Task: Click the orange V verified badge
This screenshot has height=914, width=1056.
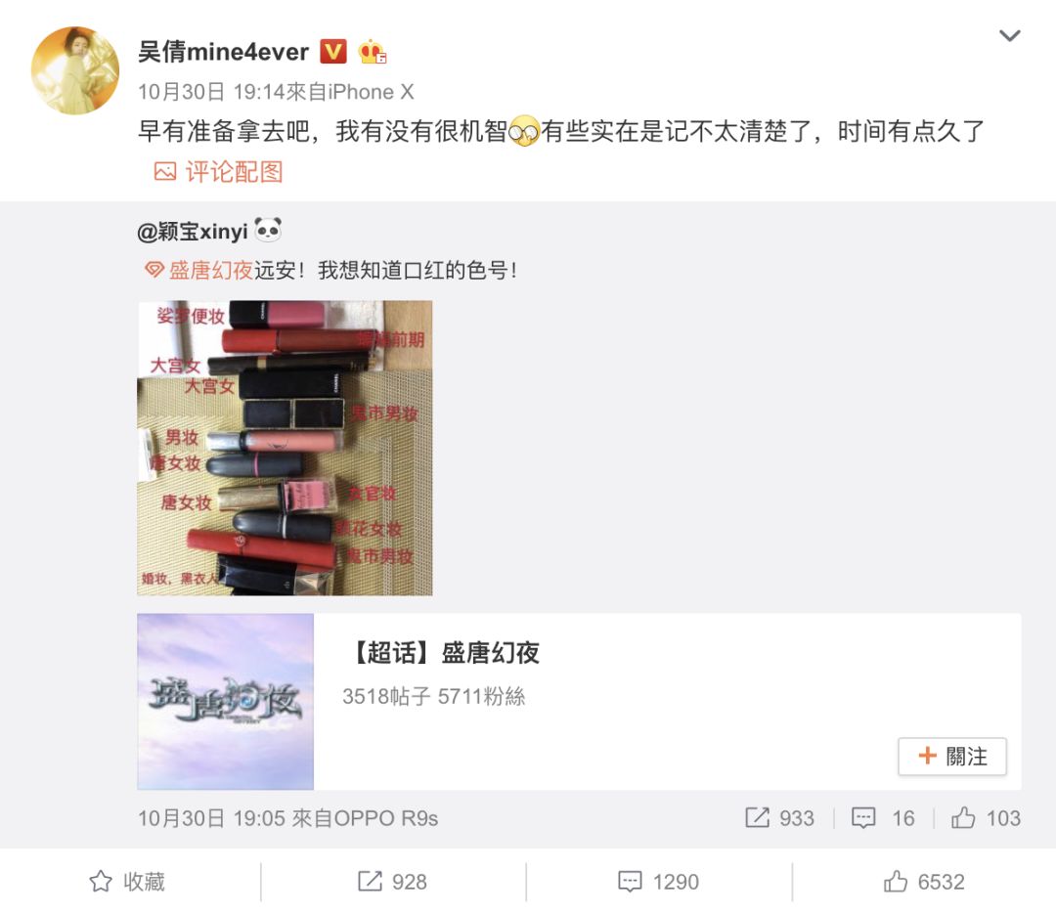Action: (x=332, y=51)
